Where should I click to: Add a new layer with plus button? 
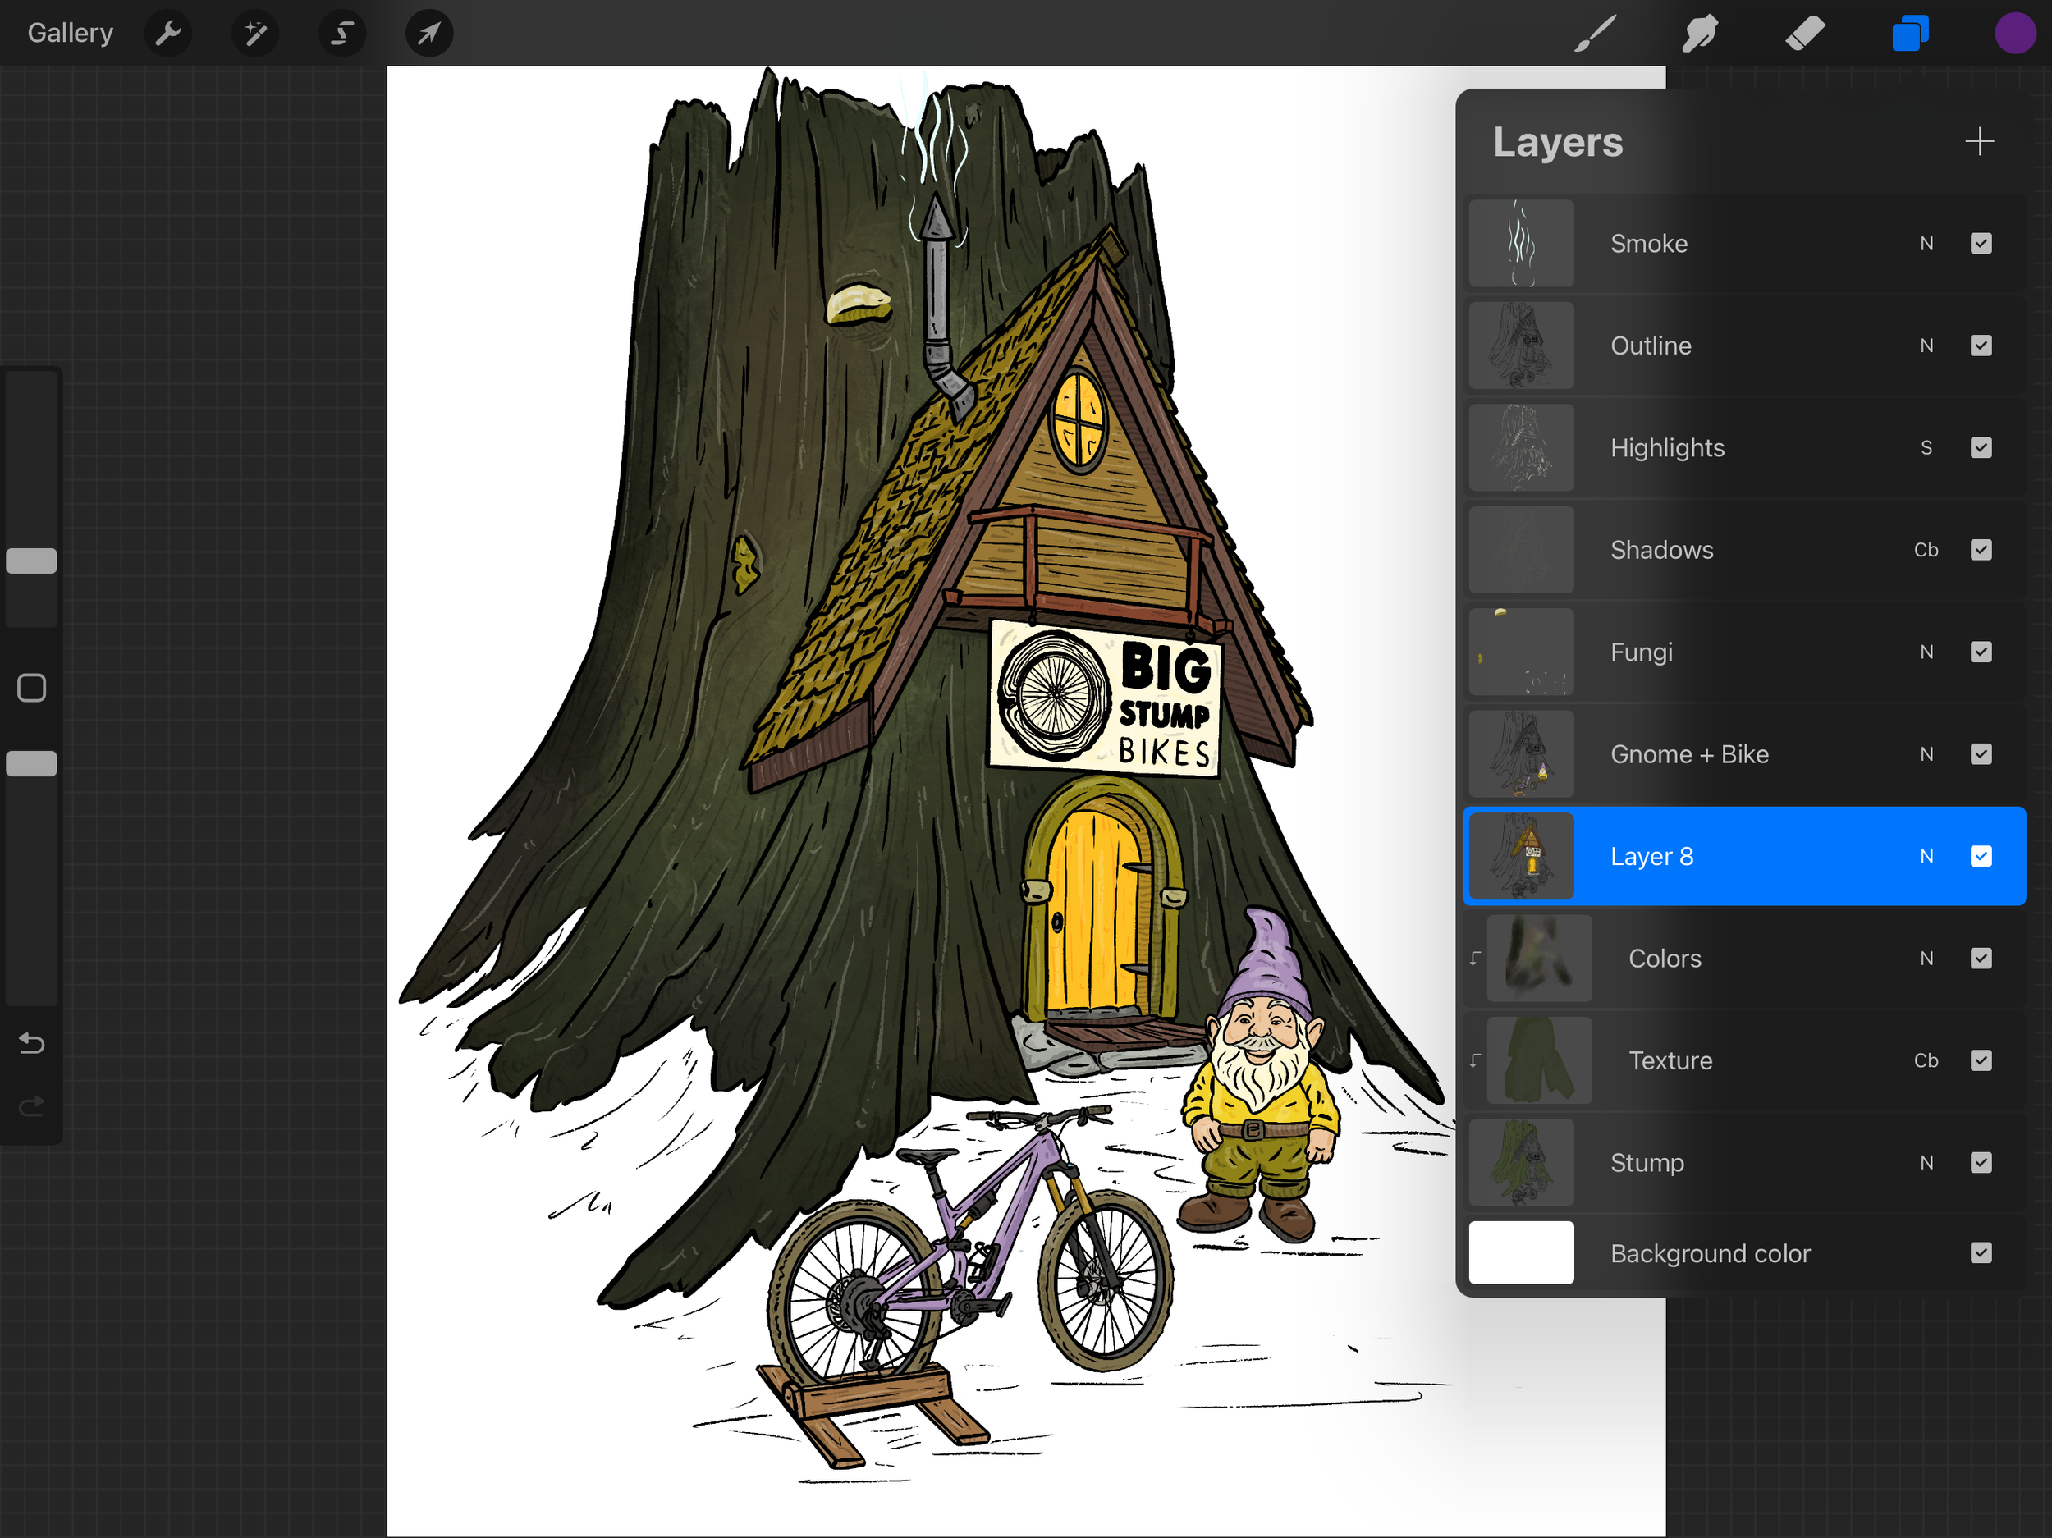(x=1979, y=142)
